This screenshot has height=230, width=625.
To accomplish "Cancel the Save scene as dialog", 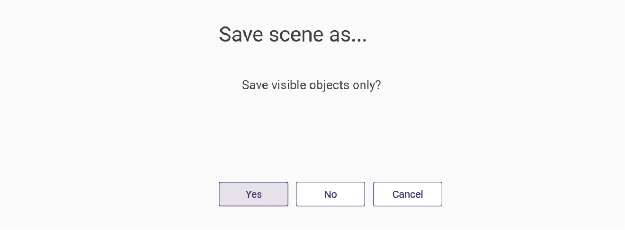I will pos(408,194).
